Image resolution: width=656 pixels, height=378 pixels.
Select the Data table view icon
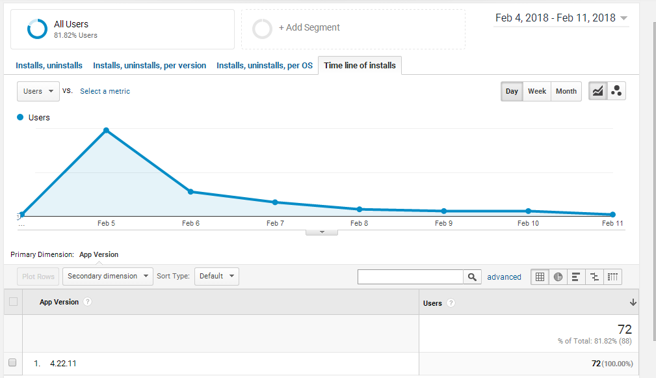click(540, 277)
